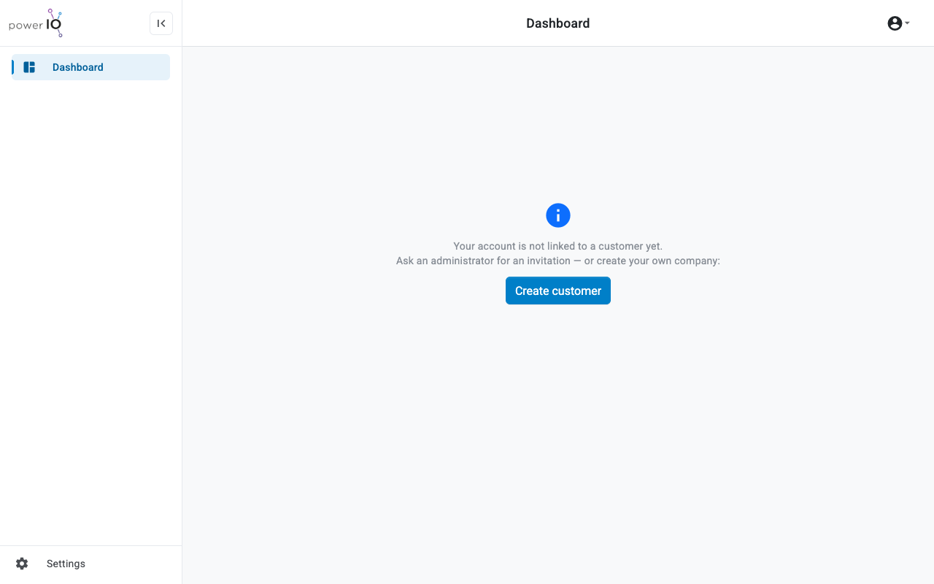This screenshot has width=934, height=584.
Task: Click the Dashboard page title in the header
Action: (x=558, y=23)
